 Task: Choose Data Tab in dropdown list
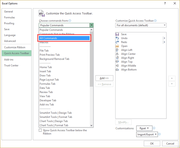coord(64,88)
